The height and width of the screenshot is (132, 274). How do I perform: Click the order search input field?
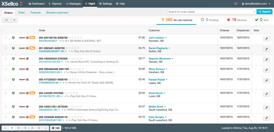click(x=210, y=12)
